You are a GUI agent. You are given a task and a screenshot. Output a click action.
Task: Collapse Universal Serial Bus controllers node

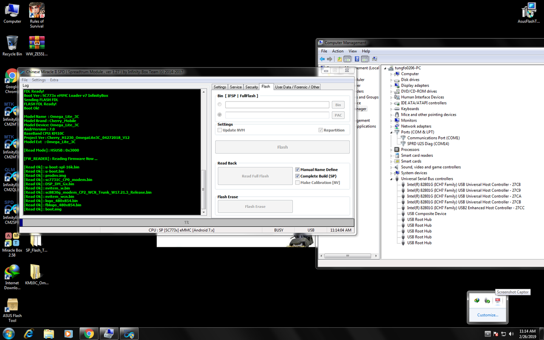[391, 179]
